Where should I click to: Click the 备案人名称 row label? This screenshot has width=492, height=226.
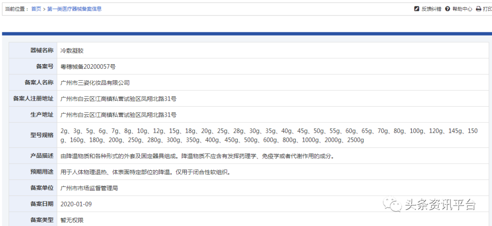tap(39, 82)
